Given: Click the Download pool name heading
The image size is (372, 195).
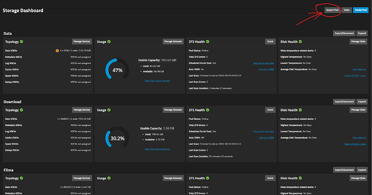Looking at the screenshot, I should 12,102.
